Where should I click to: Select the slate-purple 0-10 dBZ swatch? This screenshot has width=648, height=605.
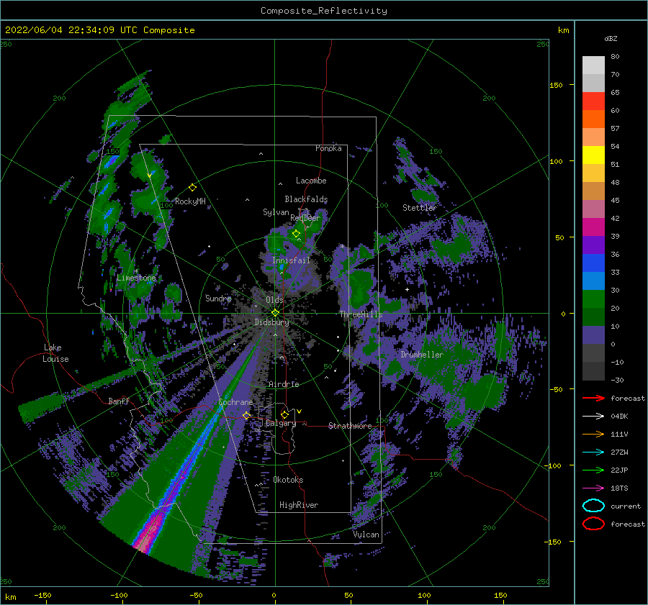(593, 335)
